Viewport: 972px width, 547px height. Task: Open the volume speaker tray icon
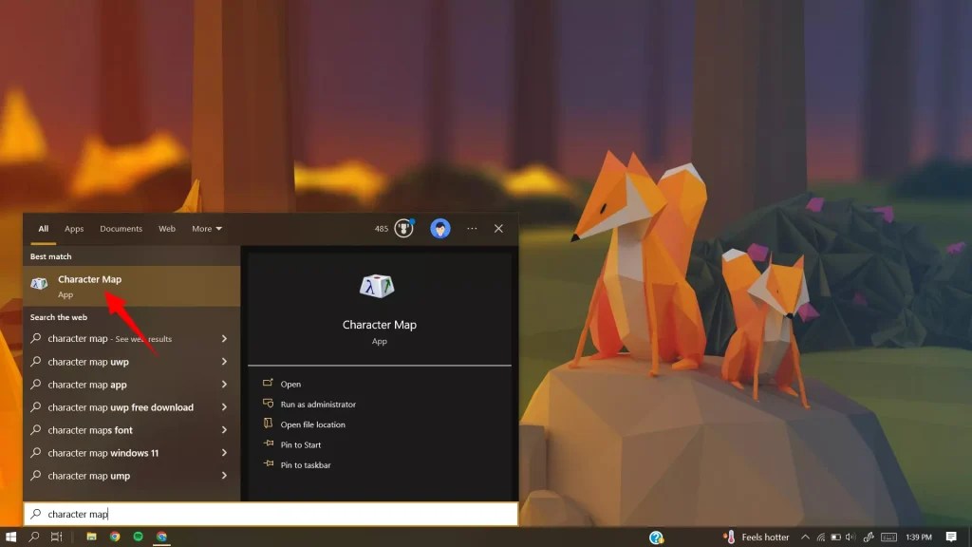[850, 538]
